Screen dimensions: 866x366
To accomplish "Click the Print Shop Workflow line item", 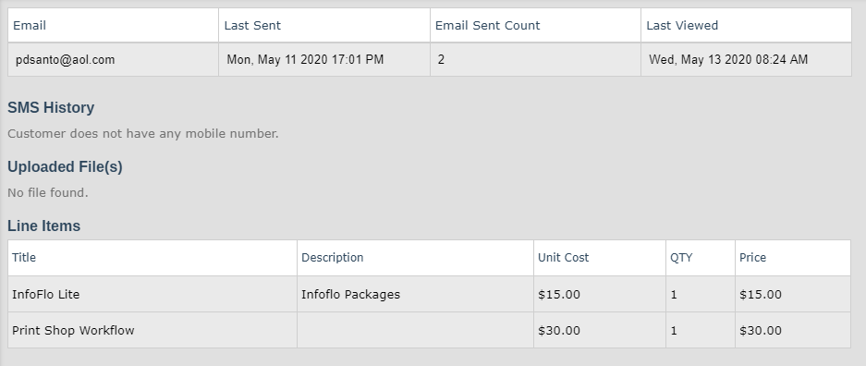I will coord(73,331).
